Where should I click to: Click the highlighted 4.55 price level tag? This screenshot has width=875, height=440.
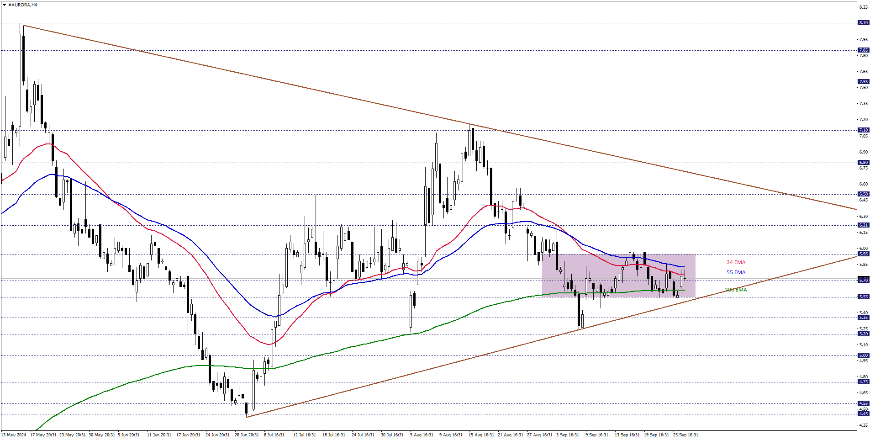pos(863,403)
